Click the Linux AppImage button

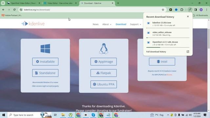[104, 62]
